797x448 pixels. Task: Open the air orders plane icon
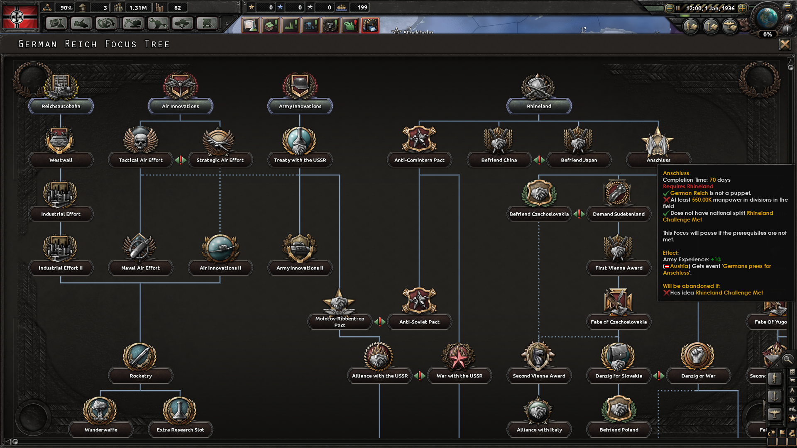[x=730, y=27]
